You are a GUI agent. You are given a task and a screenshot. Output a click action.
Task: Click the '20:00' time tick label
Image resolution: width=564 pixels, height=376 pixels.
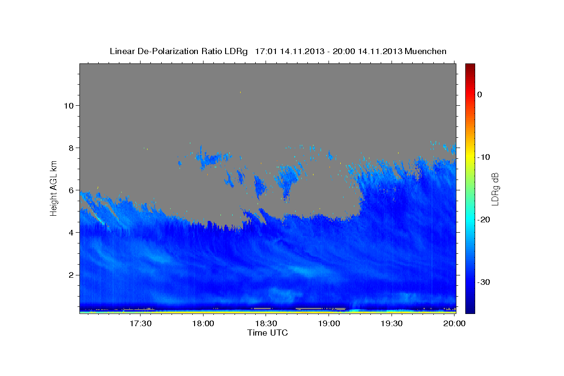[x=454, y=323]
